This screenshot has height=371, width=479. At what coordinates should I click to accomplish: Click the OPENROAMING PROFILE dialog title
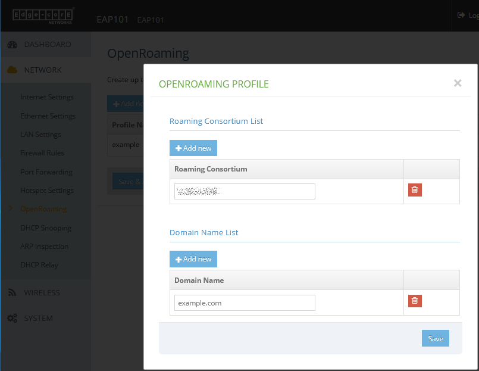click(214, 84)
